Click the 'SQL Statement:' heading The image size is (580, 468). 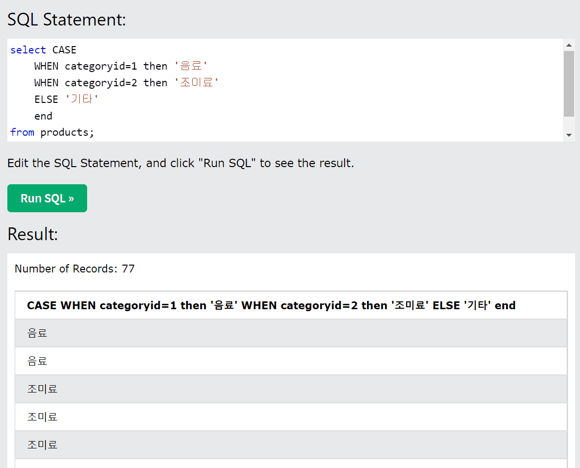point(67,20)
